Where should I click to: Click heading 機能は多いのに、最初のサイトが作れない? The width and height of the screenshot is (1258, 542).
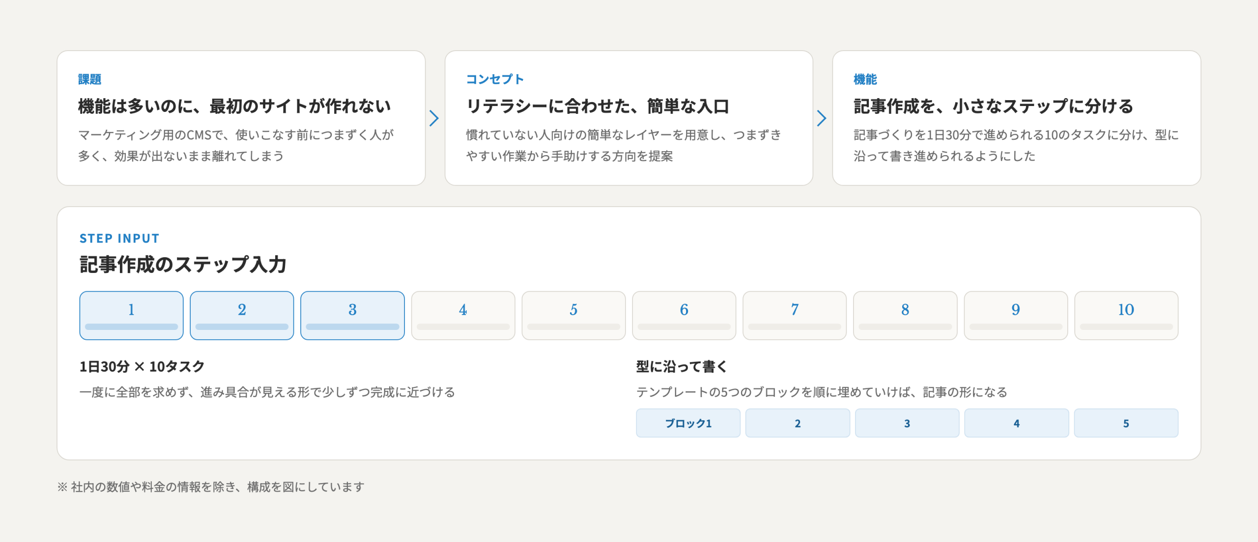(234, 106)
